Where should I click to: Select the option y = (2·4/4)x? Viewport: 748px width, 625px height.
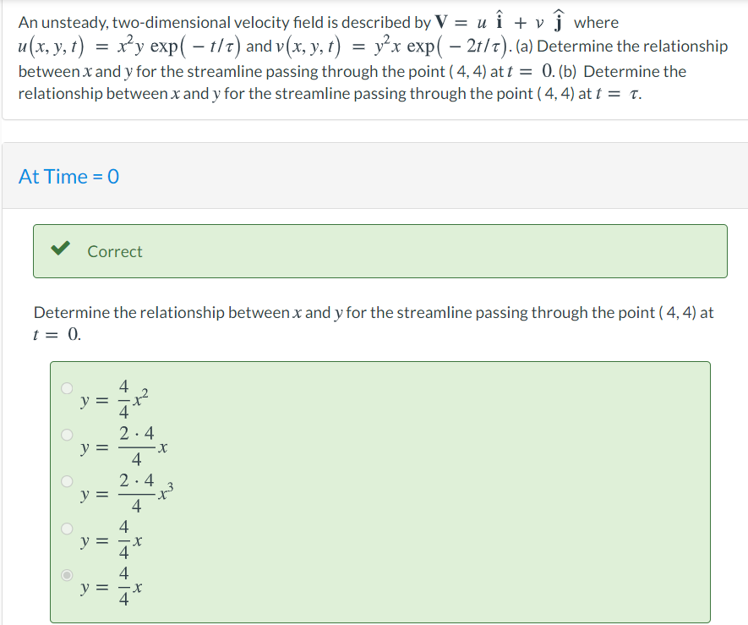(66, 434)
